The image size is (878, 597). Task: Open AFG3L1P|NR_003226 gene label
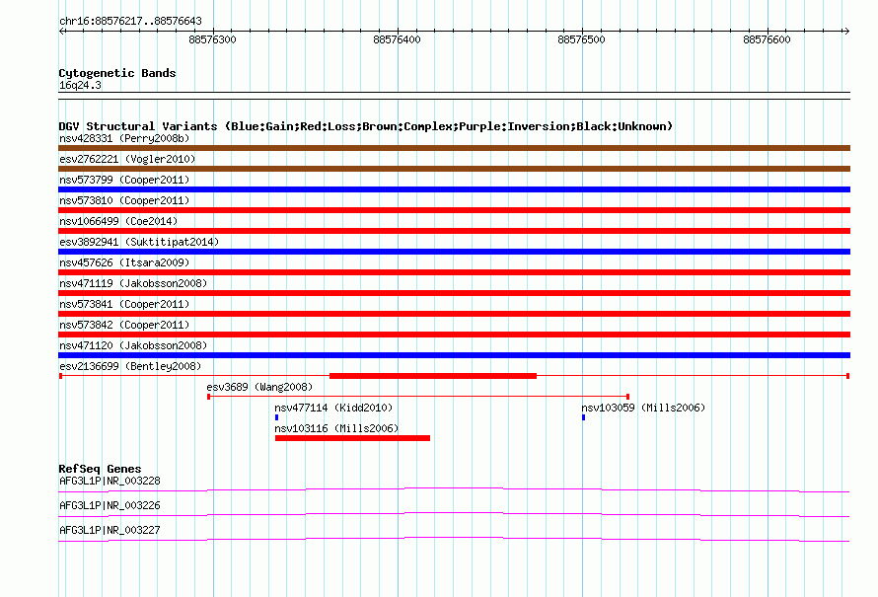(x=110, y=505)
